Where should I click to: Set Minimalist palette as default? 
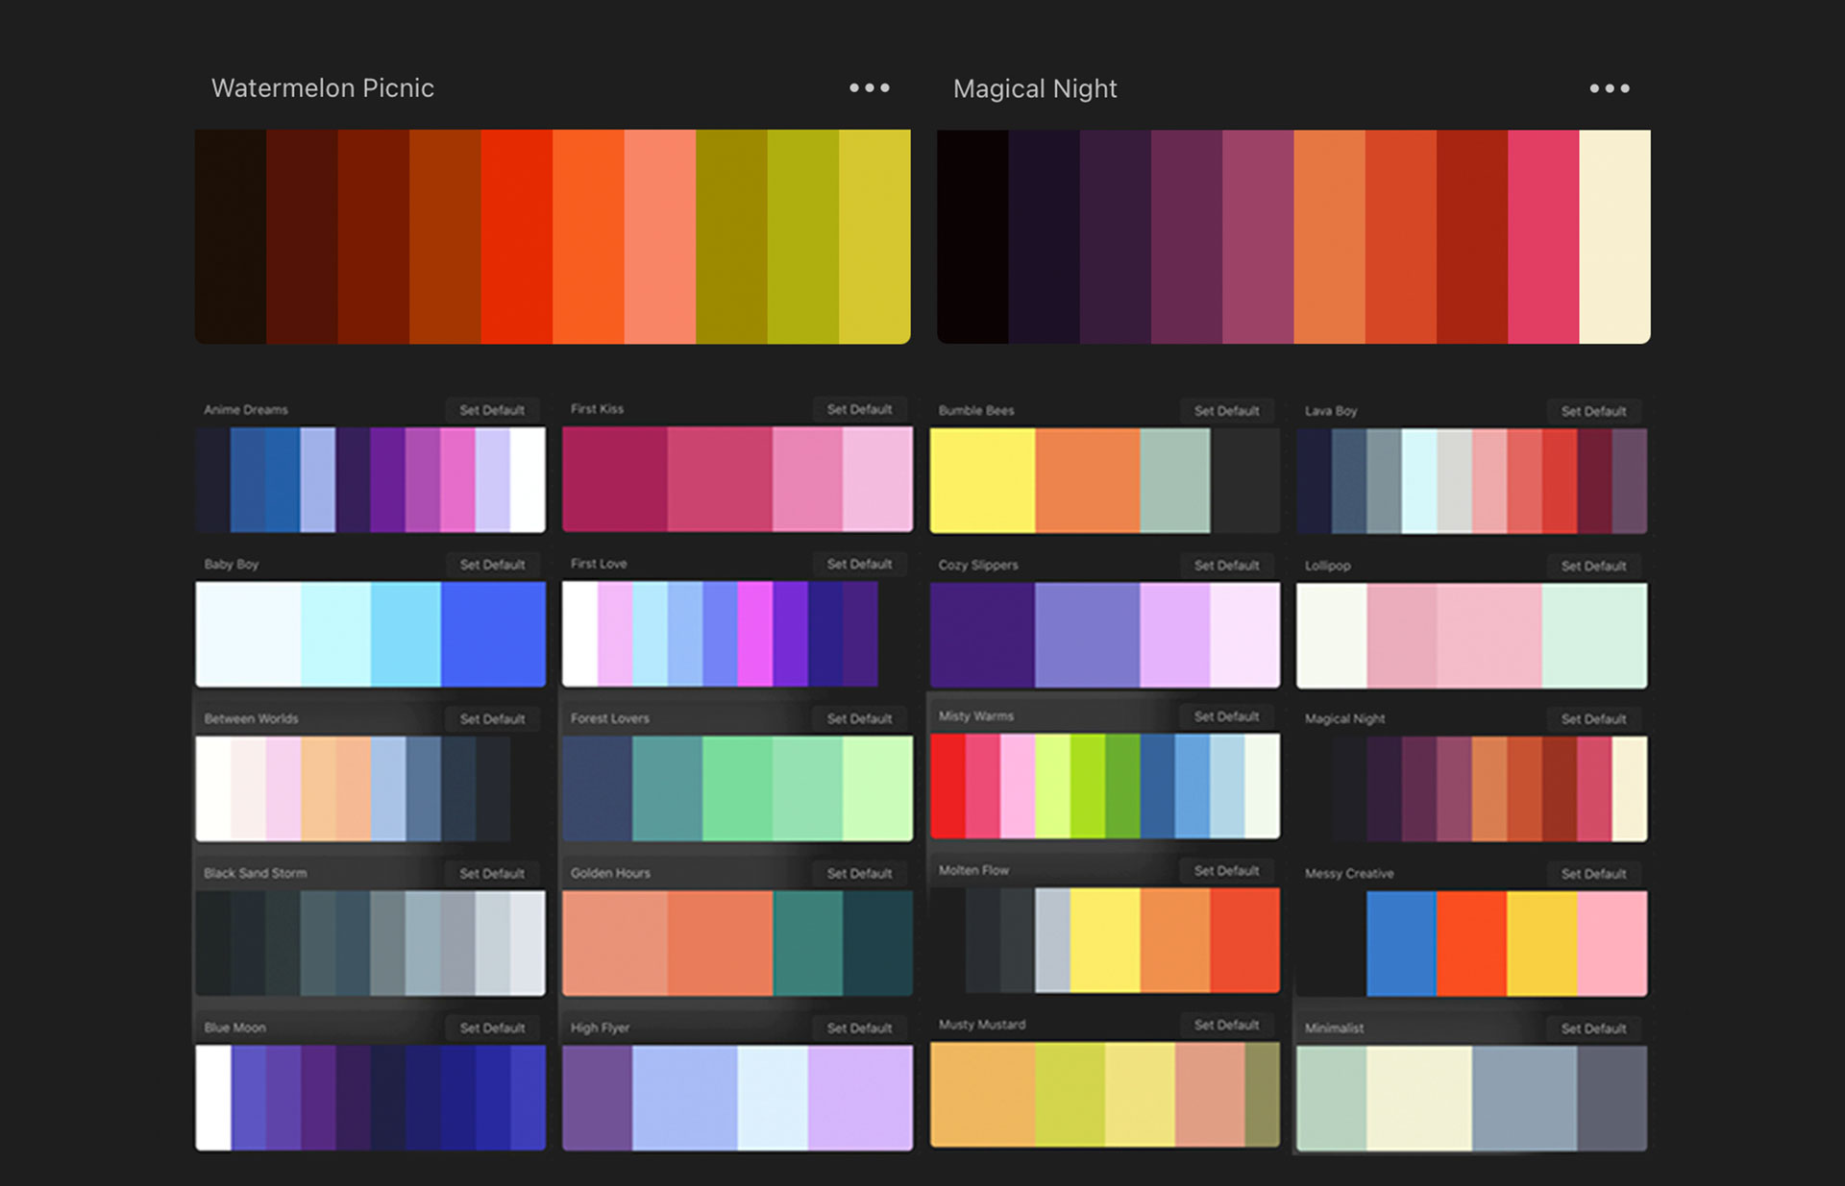click(1593, 1029)
